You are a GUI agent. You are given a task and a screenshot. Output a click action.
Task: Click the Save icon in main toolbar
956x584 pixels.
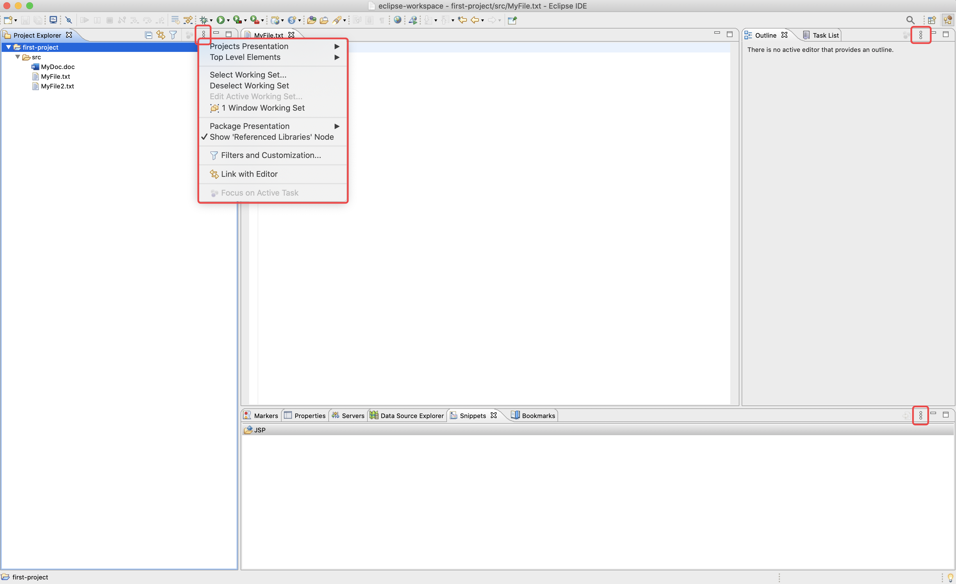point(25,20)
